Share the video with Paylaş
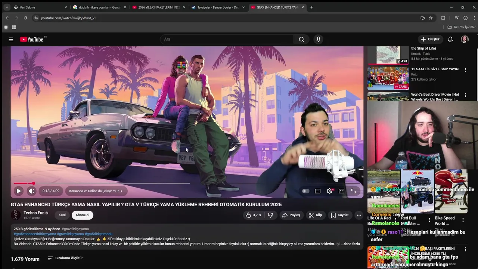This screenshot has width=478, height=269. point(291,215)
